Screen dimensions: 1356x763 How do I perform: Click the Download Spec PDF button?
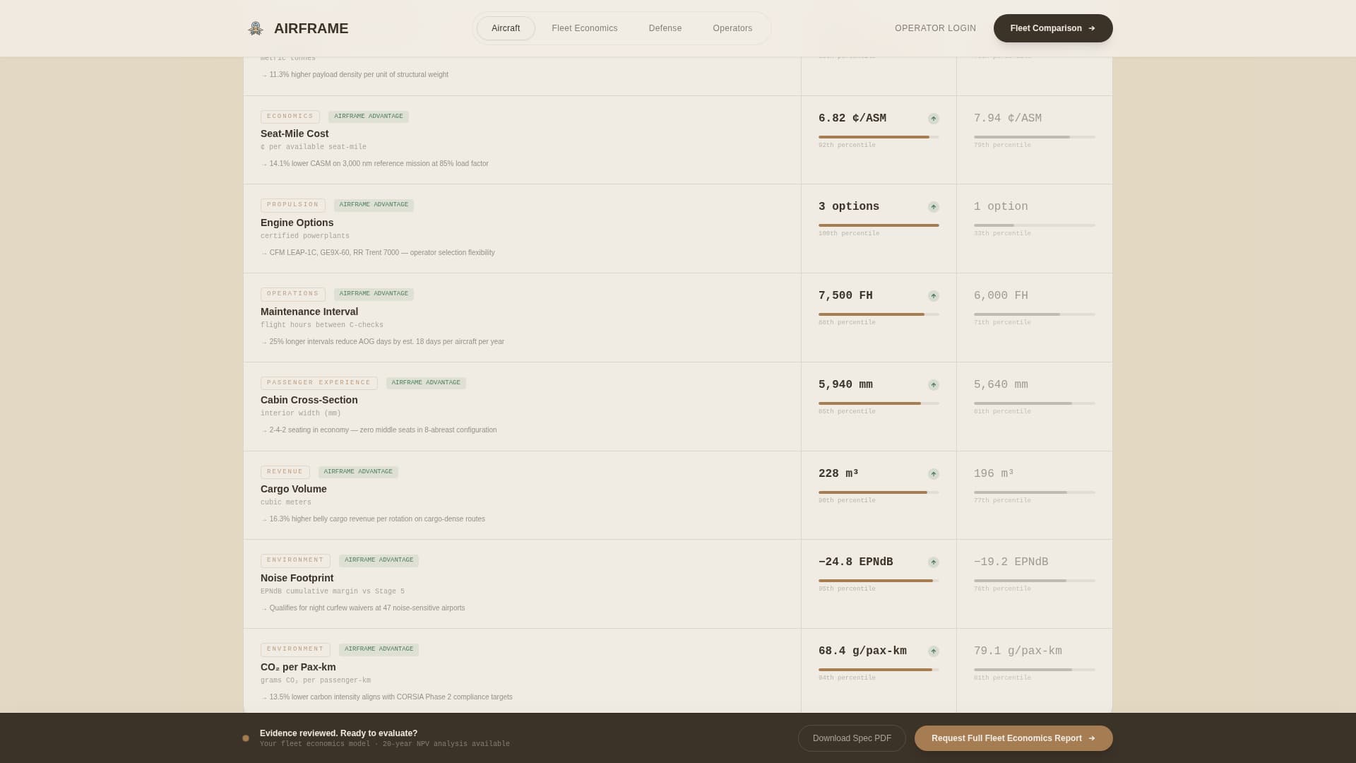(x=852, y=738)
